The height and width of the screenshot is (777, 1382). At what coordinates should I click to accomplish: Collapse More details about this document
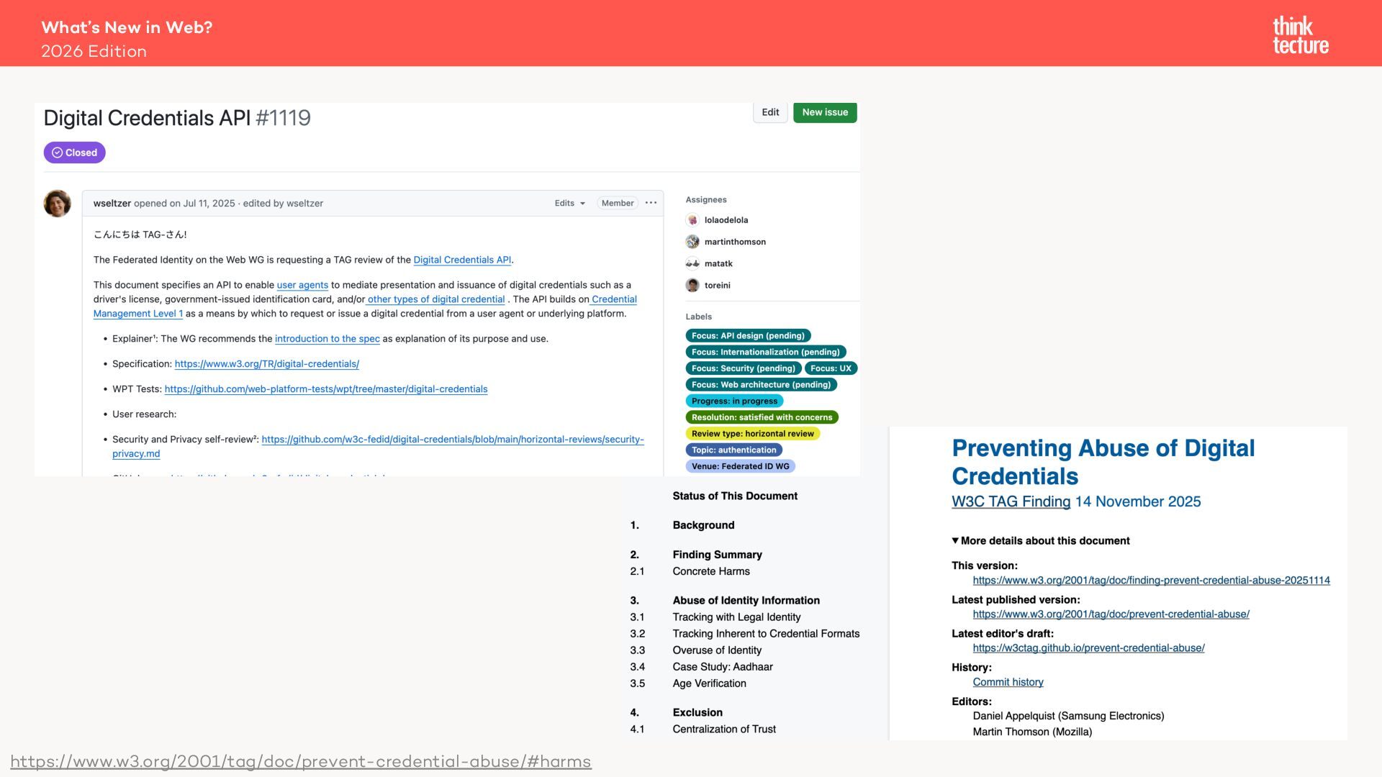1040,540
